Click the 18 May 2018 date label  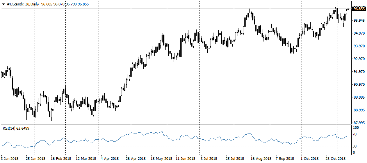(x=161, y=158)
